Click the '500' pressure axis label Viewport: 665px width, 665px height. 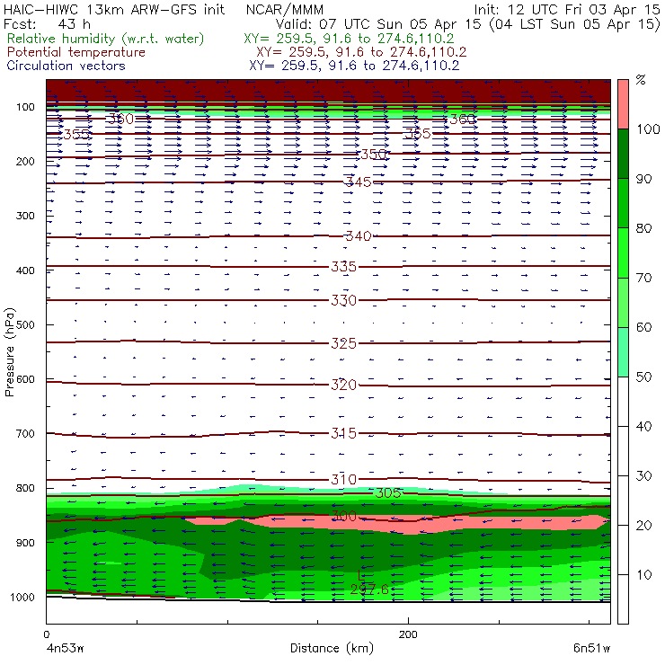coord(25,324)
